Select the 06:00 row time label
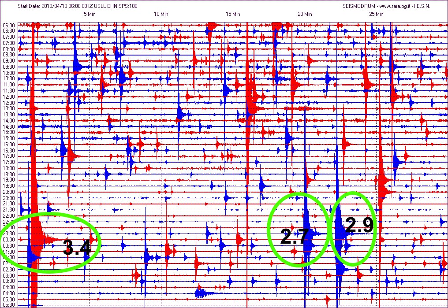 tap(9, 25)
